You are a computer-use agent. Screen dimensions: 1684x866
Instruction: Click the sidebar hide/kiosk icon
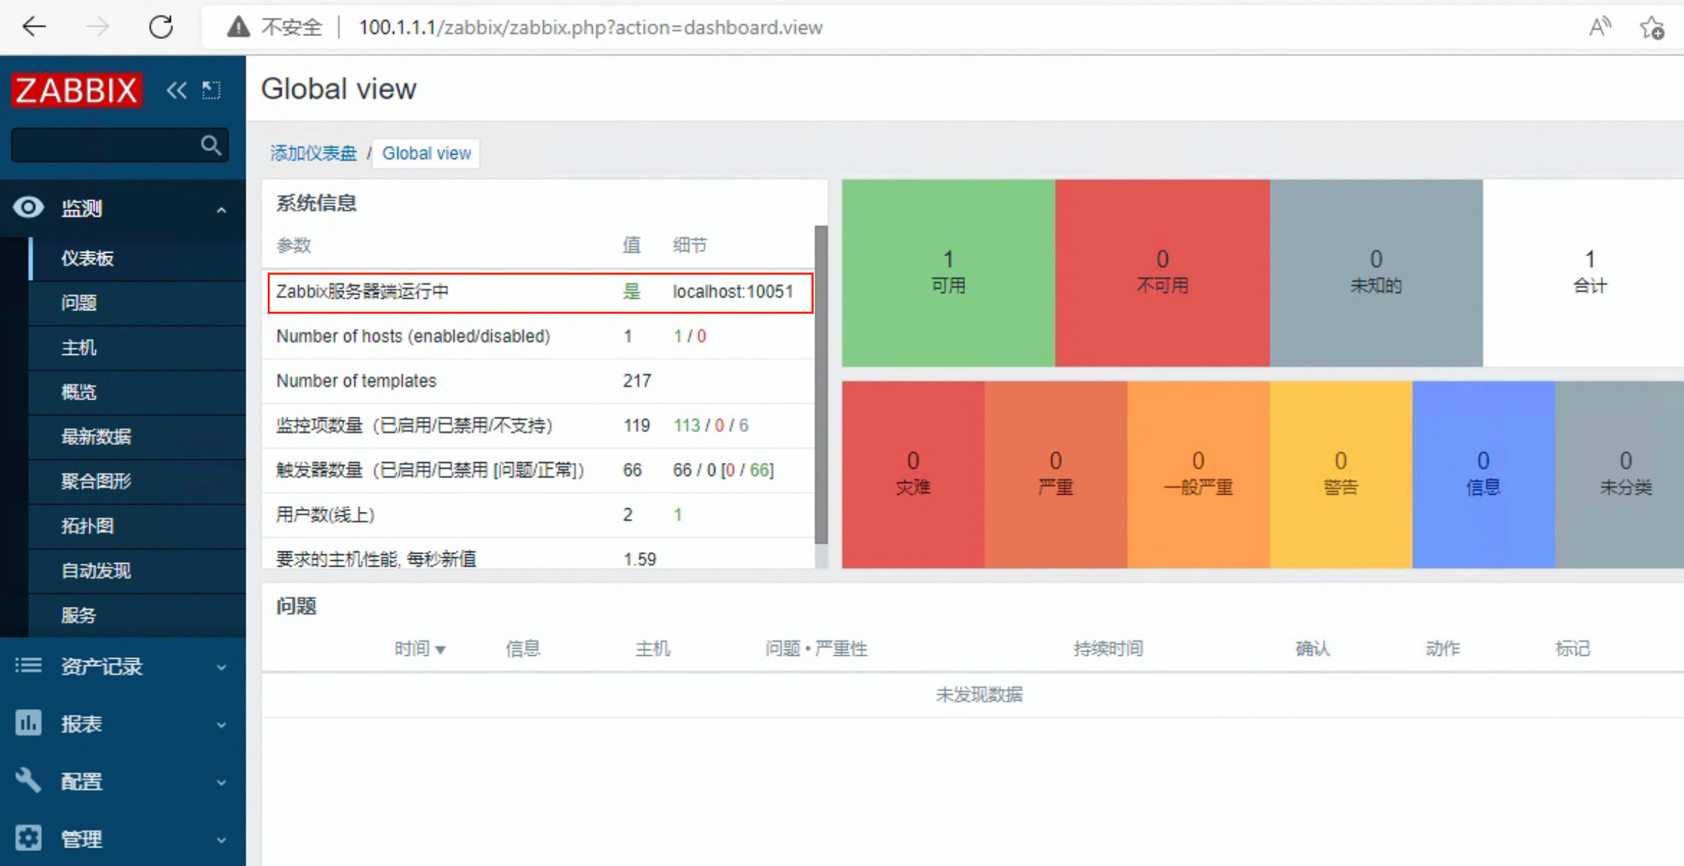pos(211,90)
